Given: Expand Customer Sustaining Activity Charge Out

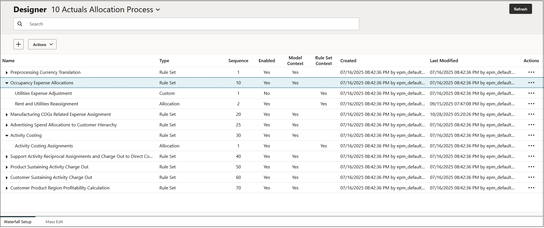Looking at the screenshot, I should point(7,177).
